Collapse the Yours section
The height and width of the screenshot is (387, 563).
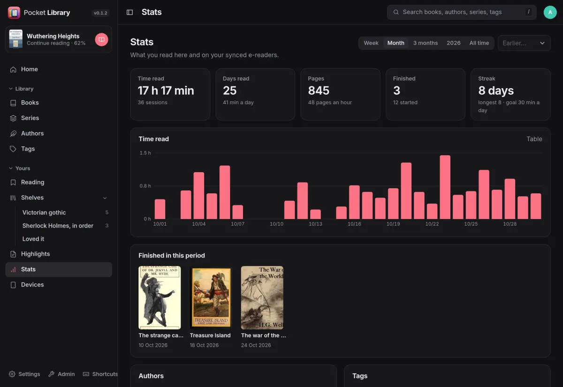point(19,168)
